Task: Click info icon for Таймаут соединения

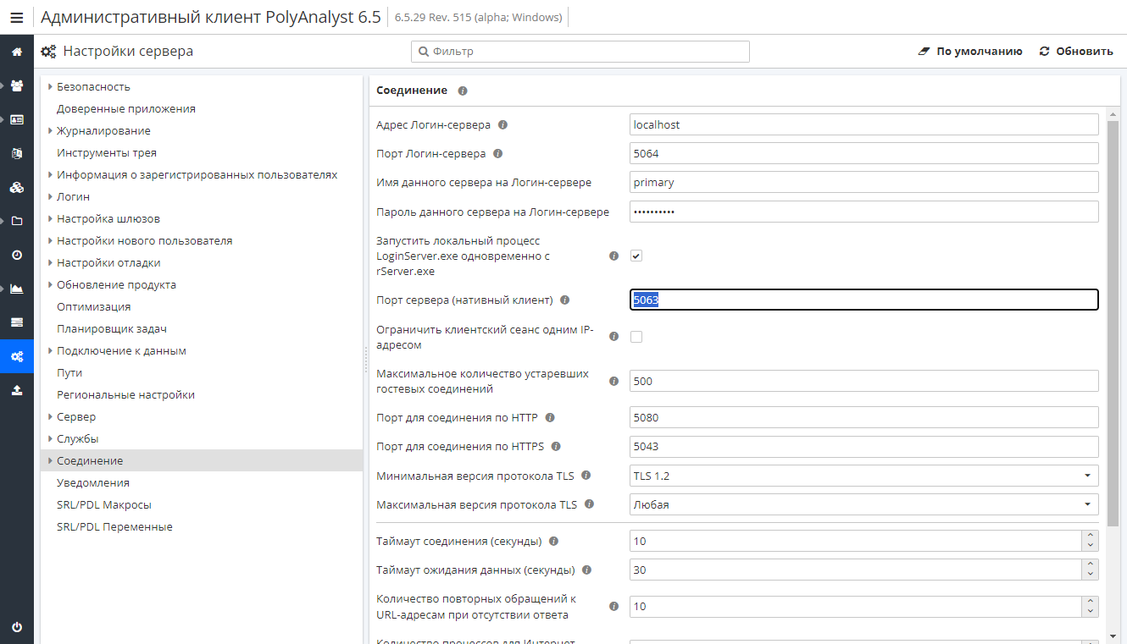Action: click(x=553, y=541)
